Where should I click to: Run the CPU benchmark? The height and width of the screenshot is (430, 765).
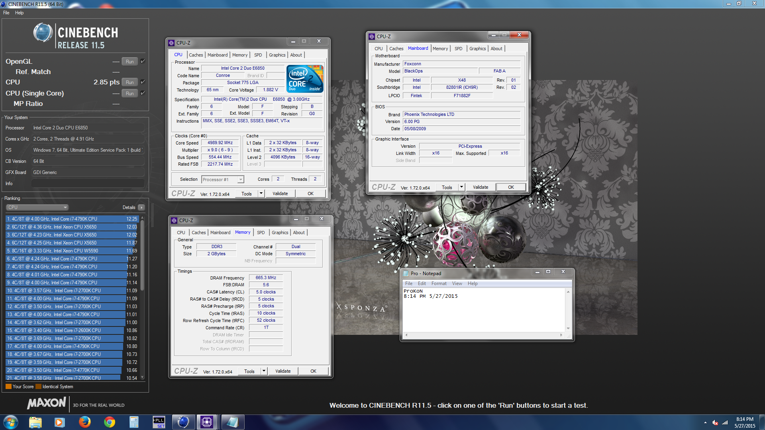coord(130,82)
